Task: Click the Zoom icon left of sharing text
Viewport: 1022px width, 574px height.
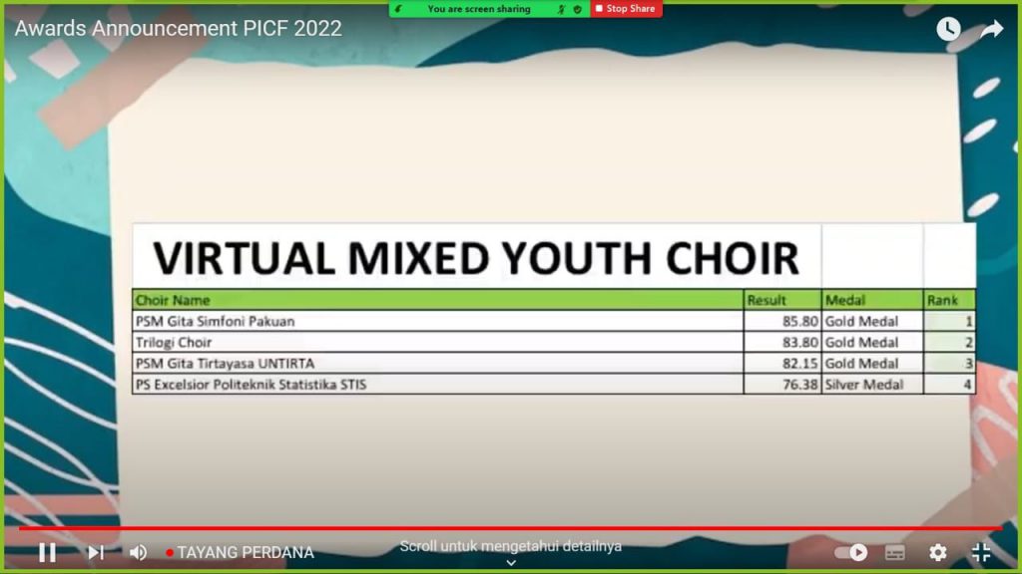Action: 399,9
